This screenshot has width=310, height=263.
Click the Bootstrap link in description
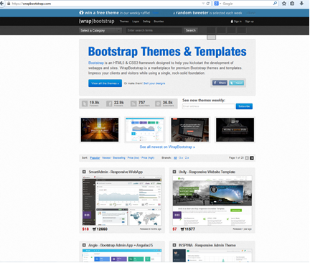pos(96,63)
